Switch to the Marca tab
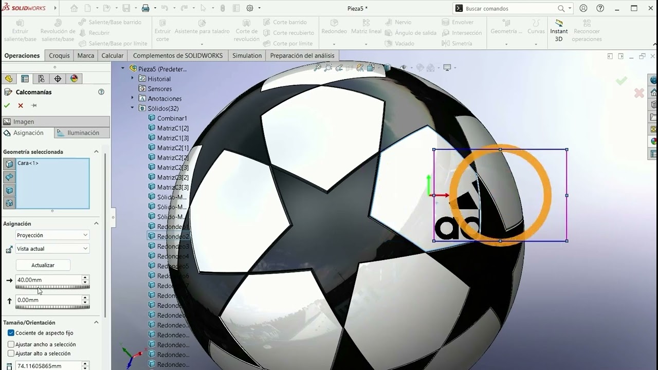The image size is (658, 370). (86, 55)
